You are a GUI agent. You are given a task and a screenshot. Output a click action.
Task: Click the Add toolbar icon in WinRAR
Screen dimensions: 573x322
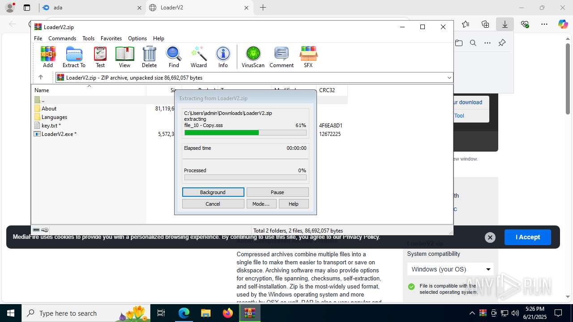[48, 57]
